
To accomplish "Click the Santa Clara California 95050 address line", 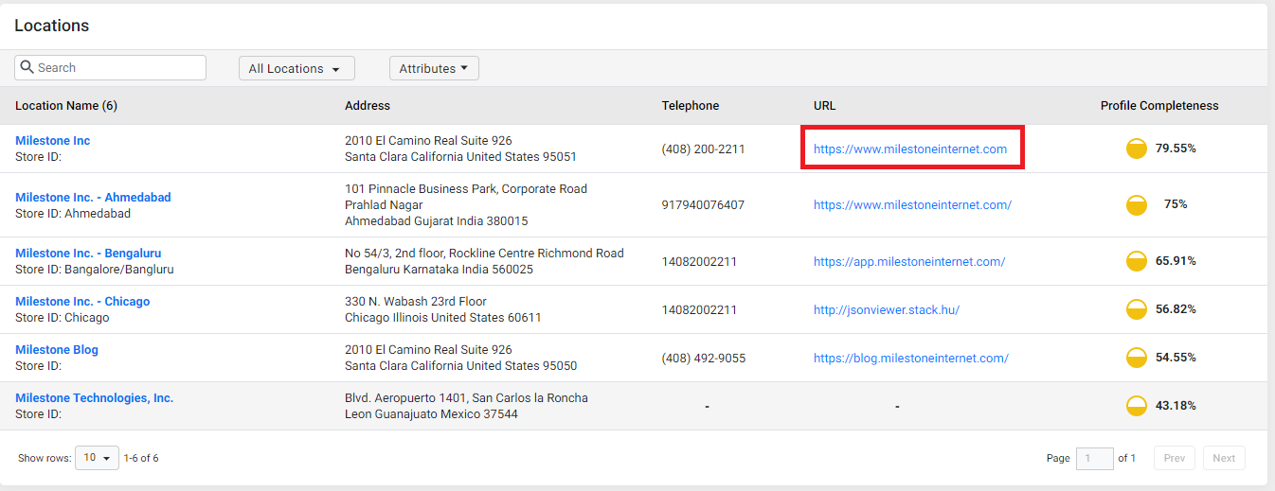I will [x=460, y=366].
